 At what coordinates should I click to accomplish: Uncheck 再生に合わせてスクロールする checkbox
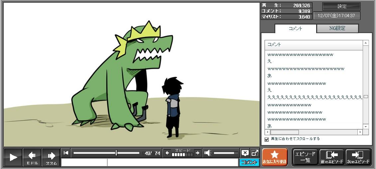267,139
